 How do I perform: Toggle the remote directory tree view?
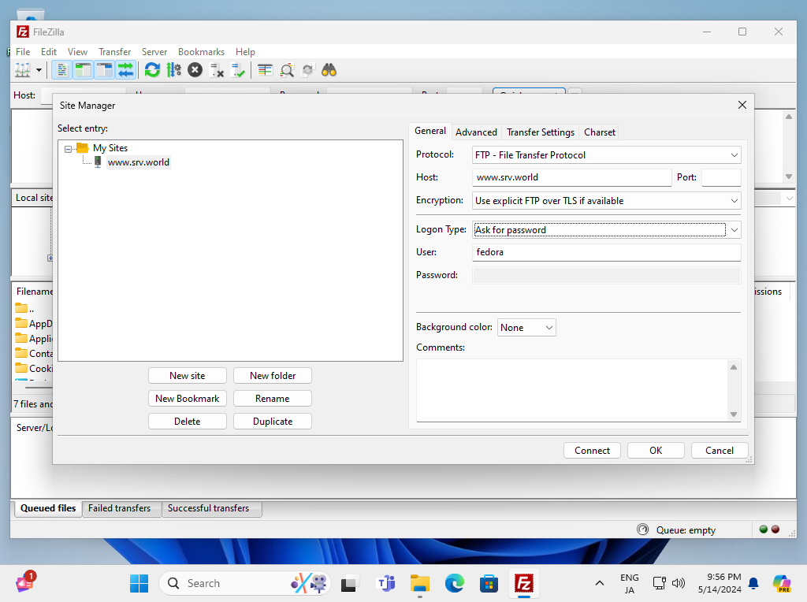pyautogui.click(x=105, y=70)
